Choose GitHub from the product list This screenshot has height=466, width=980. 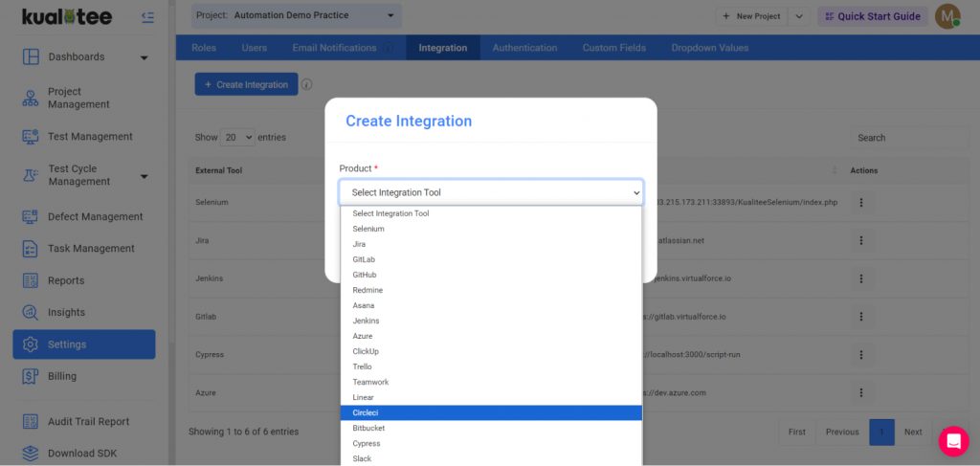(491, 275)
